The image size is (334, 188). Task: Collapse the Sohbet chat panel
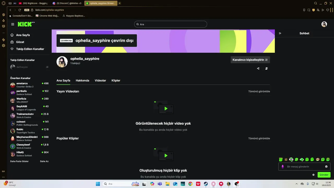280,33
